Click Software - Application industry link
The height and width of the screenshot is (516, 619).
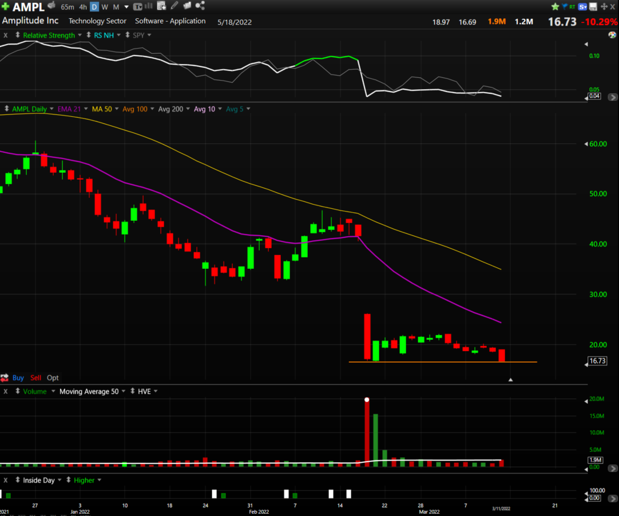point(170,21)
